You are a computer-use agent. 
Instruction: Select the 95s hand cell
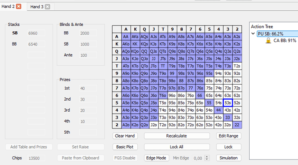pos(209,73)
